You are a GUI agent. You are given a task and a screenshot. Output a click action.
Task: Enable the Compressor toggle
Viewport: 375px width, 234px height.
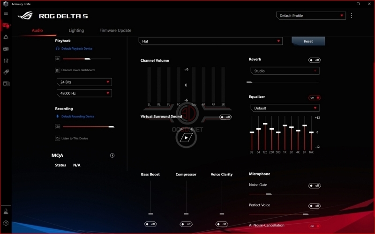pyautogui.click(x=186, y=224)
